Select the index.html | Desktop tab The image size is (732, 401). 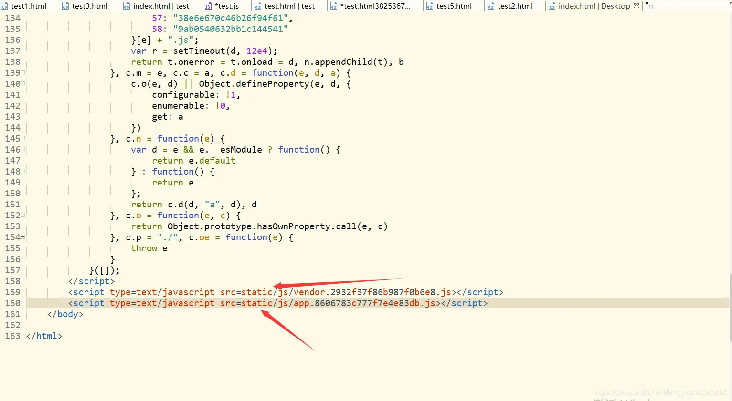pyautogui.click(x=594, y=6)
